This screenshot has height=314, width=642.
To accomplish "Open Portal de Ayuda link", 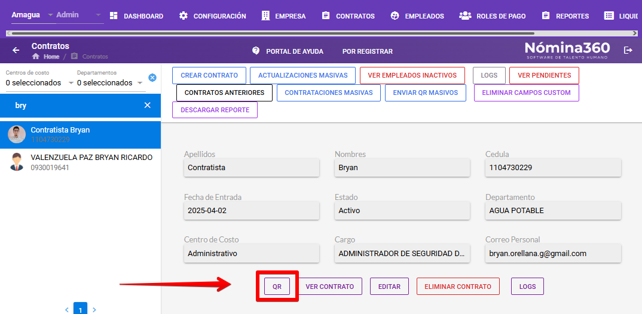I will tap(288, 51).
